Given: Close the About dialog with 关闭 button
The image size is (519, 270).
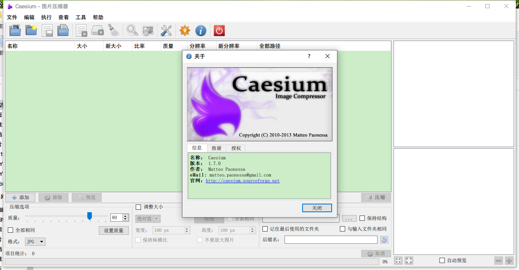Looking at the screenshot, I should pos(316,208).
